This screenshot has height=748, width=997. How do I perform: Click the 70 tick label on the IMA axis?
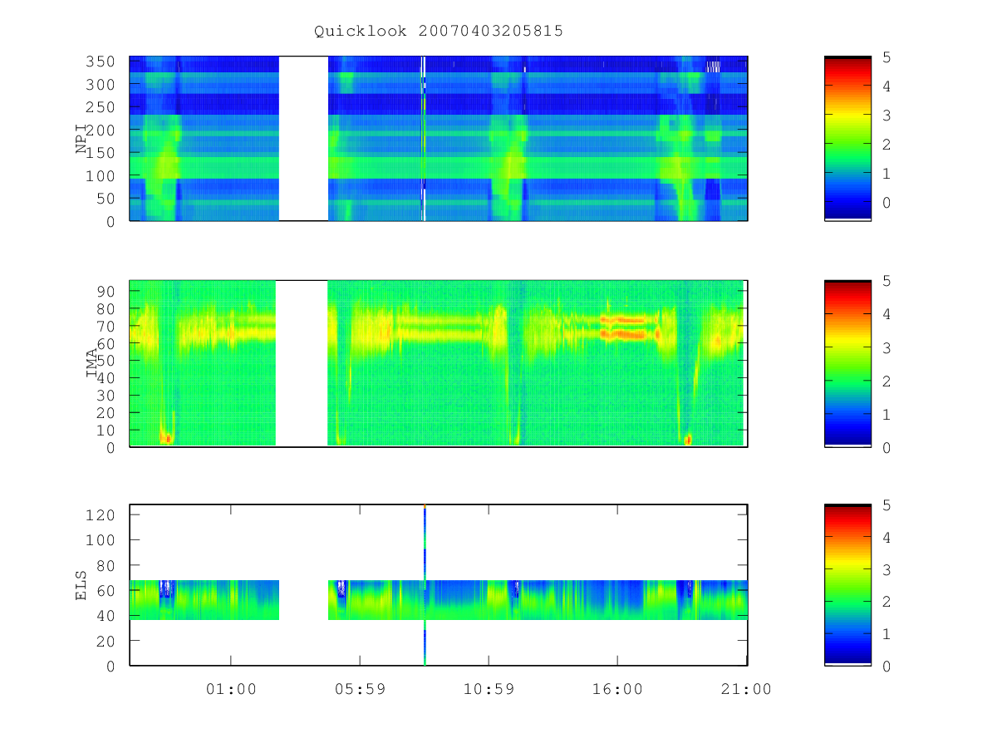click(x=107, y=326)
